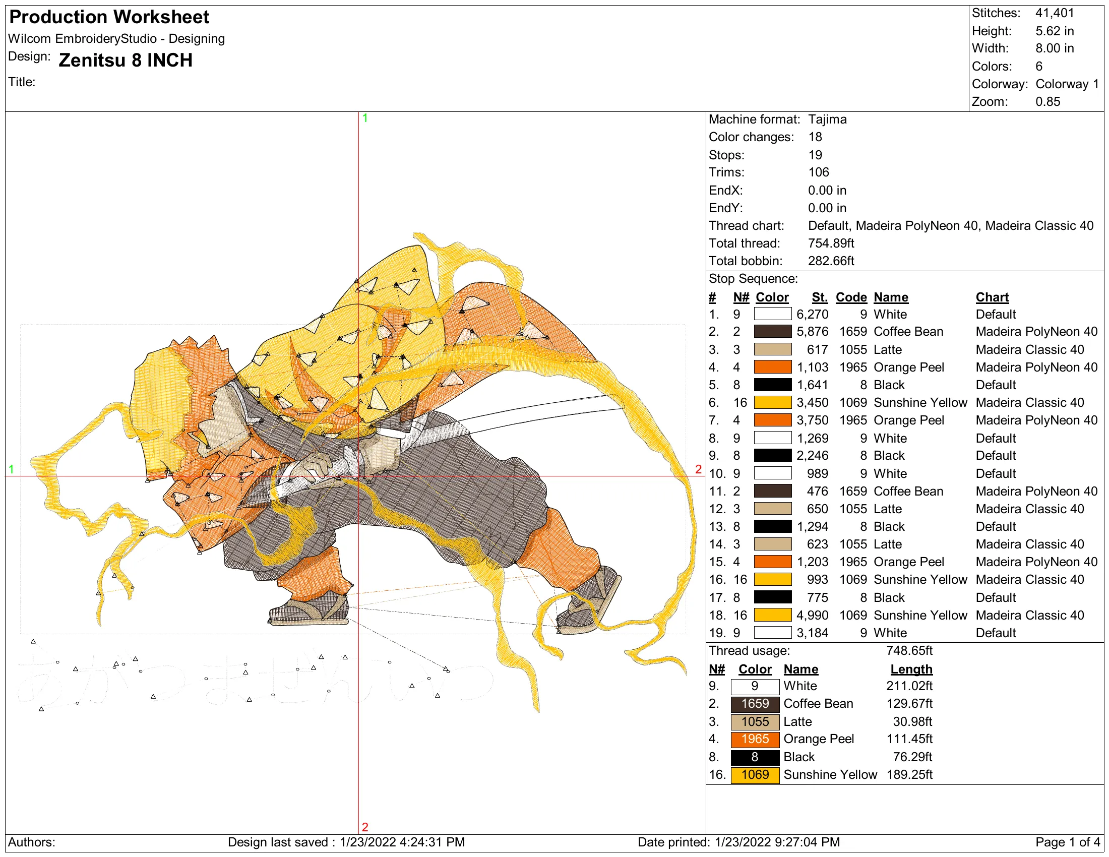Select the machine format value Tajima
The height and width of the screenshot is (857, 1109).
(827, 119)
